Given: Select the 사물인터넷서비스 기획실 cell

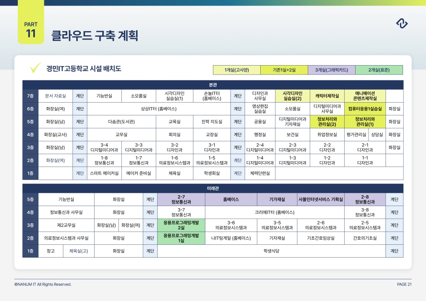Looking at the screenshot, I should (320, 199).
